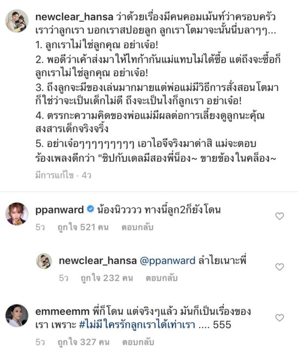Click the verified badge next to ppanward

90,209
